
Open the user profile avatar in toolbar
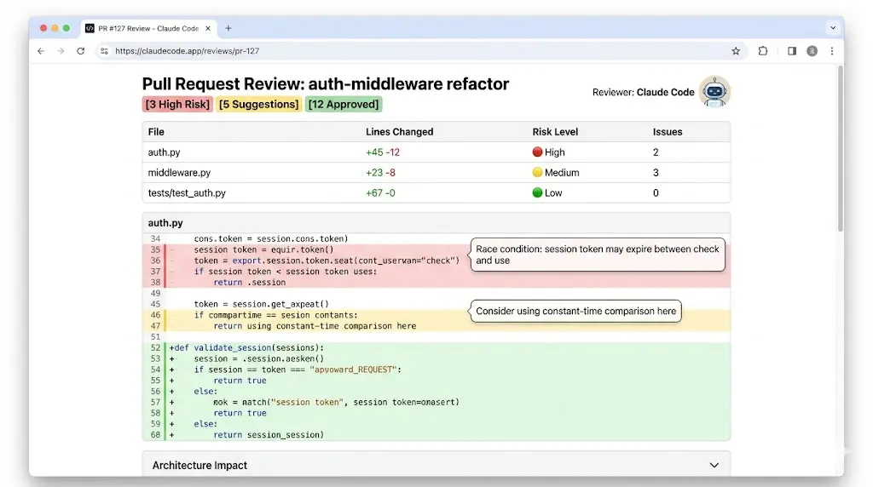[812, 50]
